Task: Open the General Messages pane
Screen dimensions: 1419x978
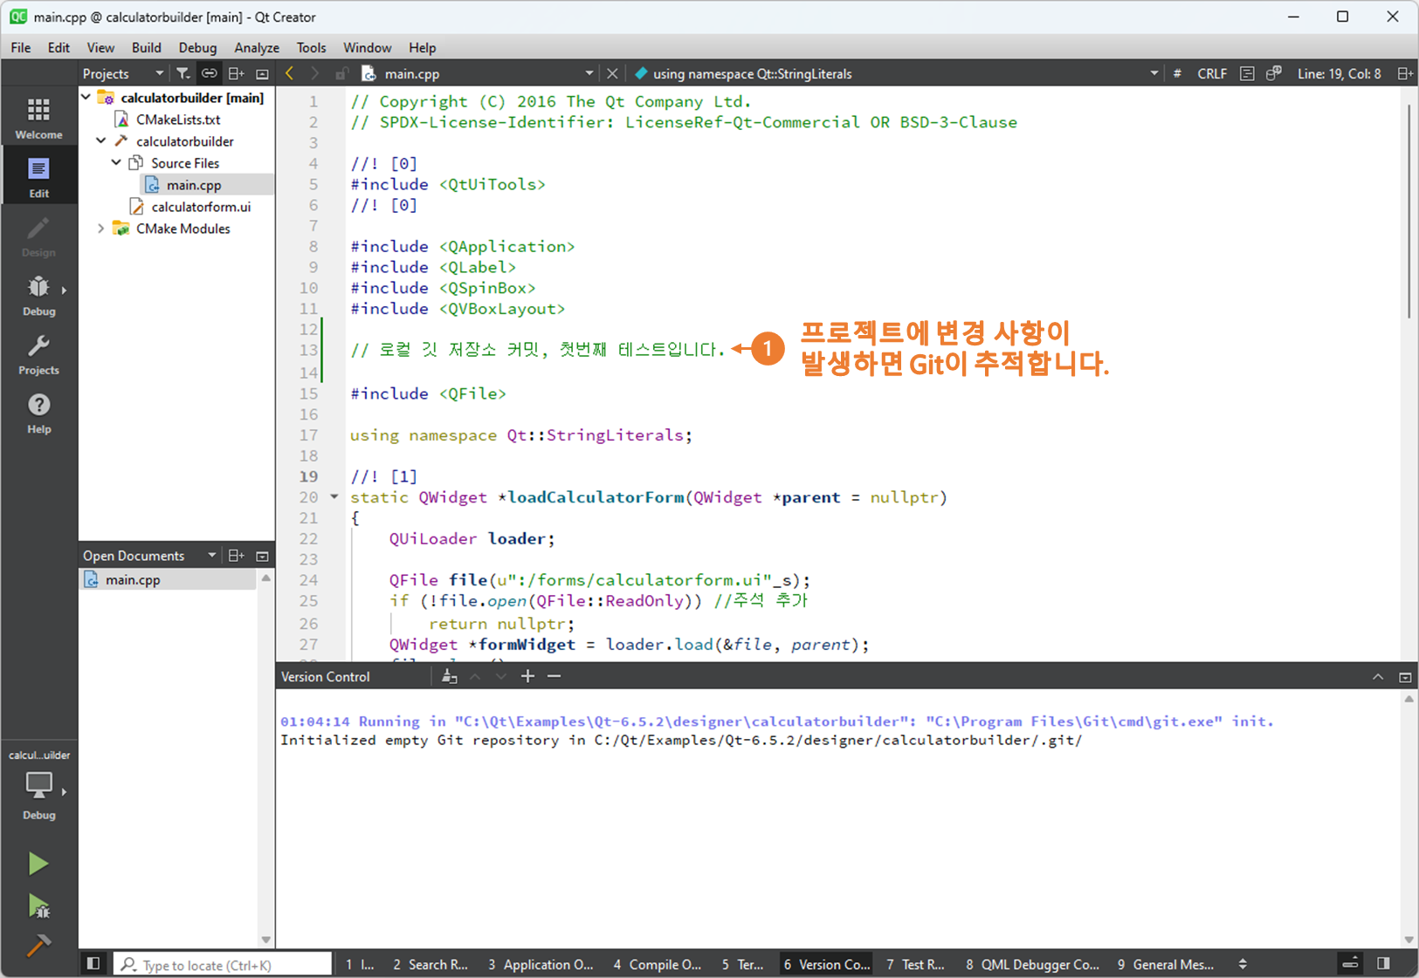Action: coord(1166,964)
